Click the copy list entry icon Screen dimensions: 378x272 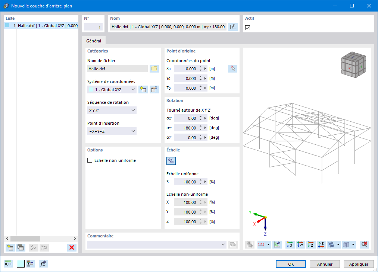coord(21,247)
